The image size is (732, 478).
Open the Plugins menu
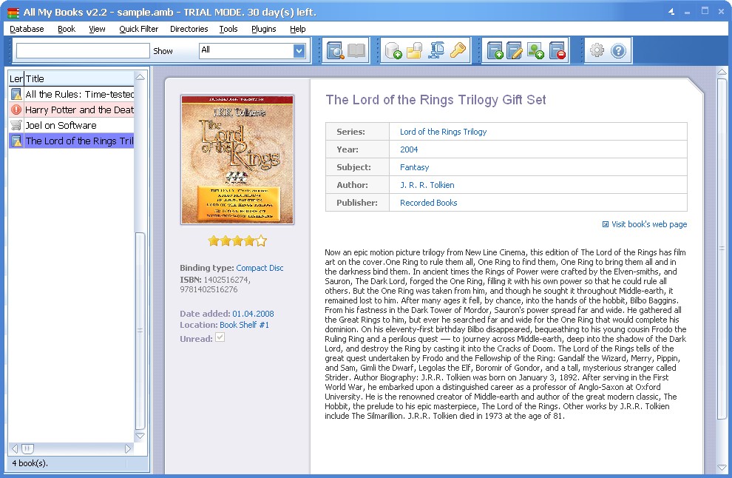tap(264, 29)
